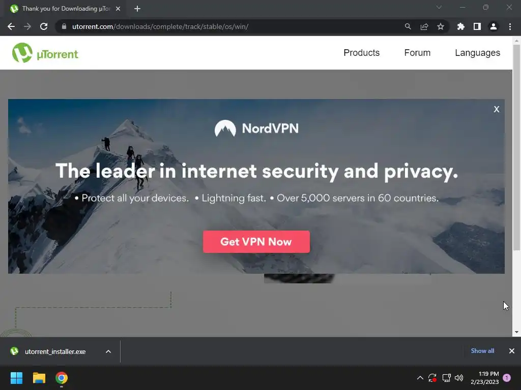Open the user profile icon

tap(494, 26)
